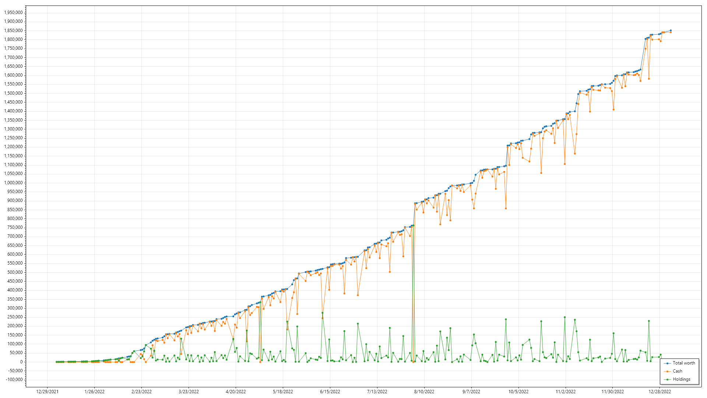The width and height of the screenshot is (707, 398).
Task: Click the 12/28/2022 date axis label
Action: (x=660, y=392)
